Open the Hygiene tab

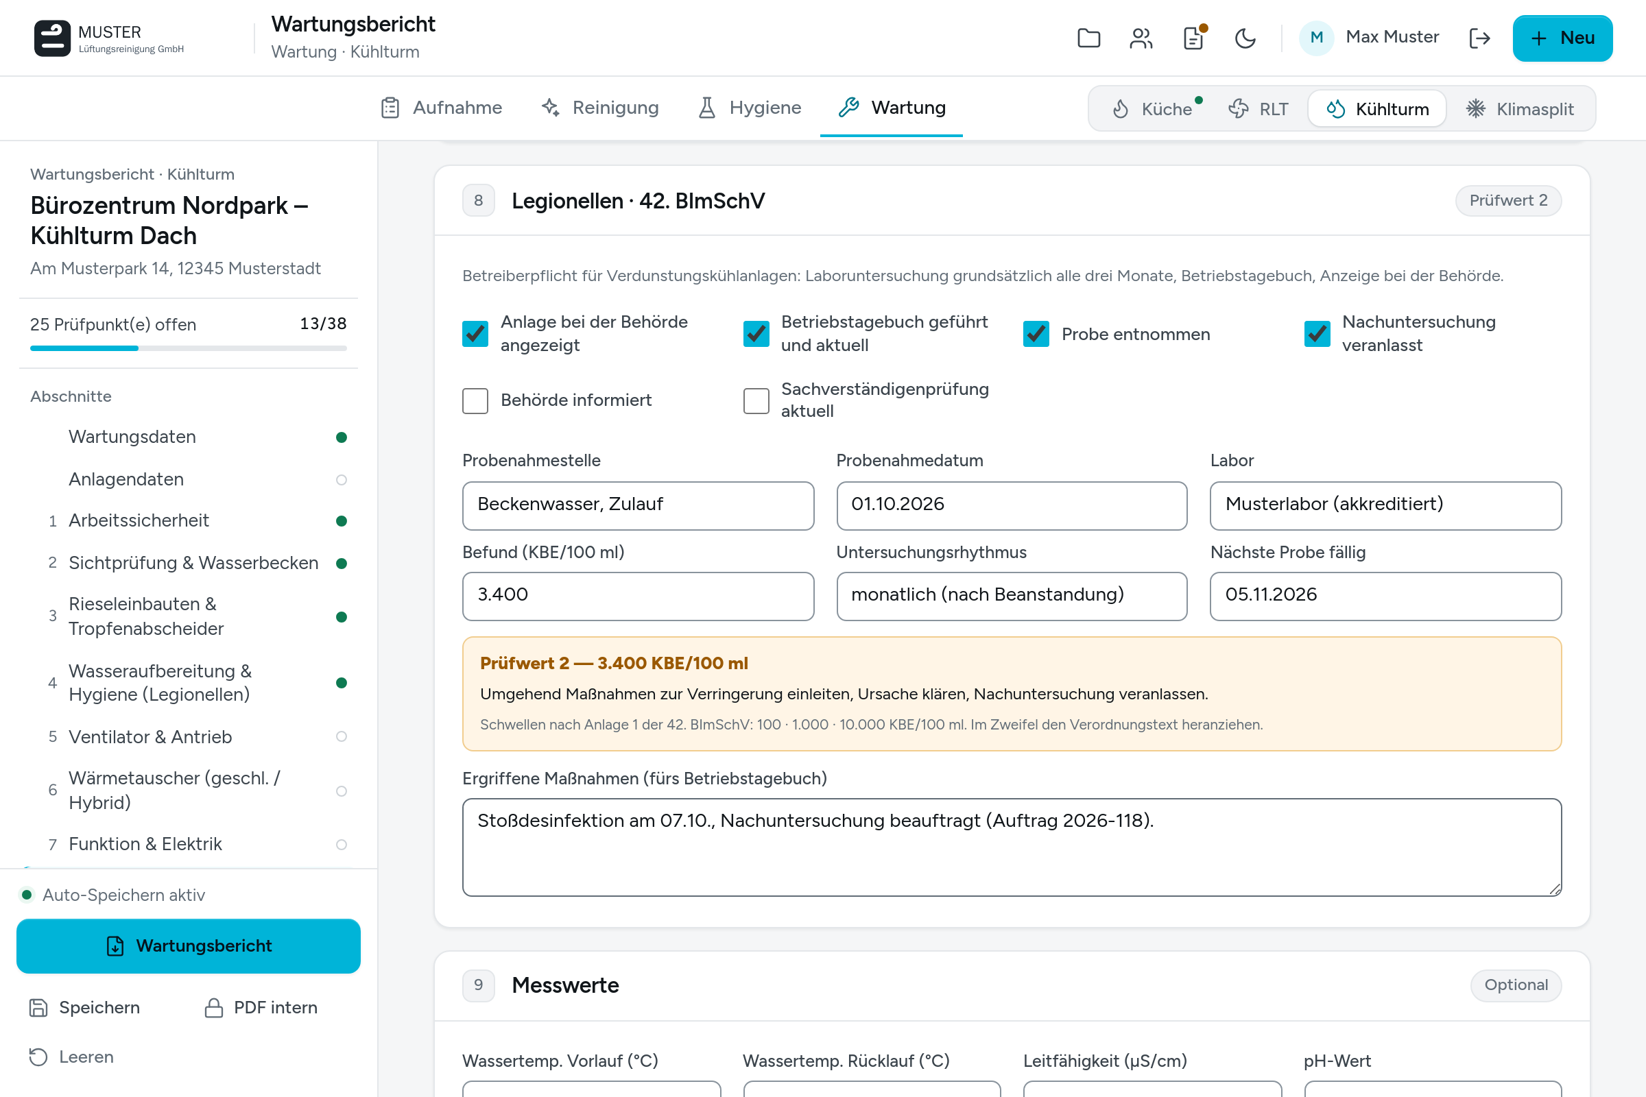coord(750,108)
